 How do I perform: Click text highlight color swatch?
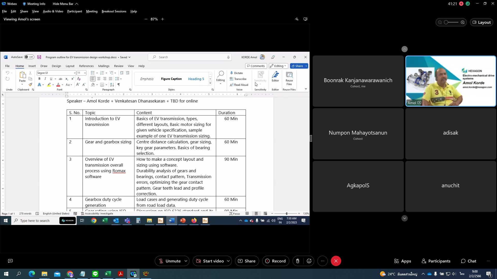(x=49, y=84)
